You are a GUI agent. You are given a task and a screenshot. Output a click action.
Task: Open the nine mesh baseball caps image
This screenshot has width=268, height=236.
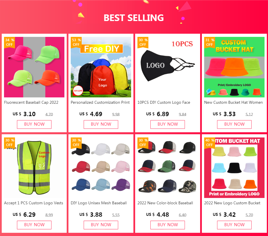[101, 168]
